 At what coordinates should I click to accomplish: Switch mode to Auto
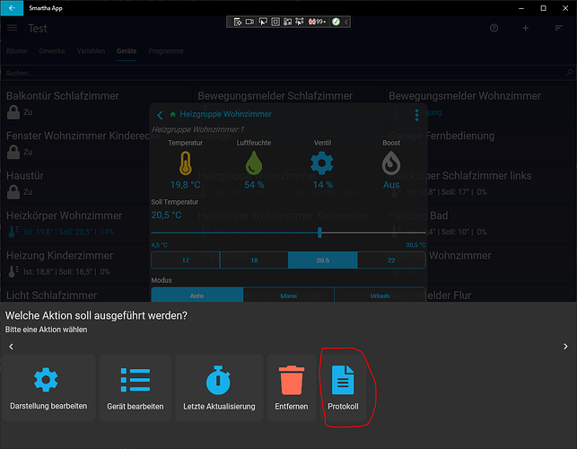[197, 295]
